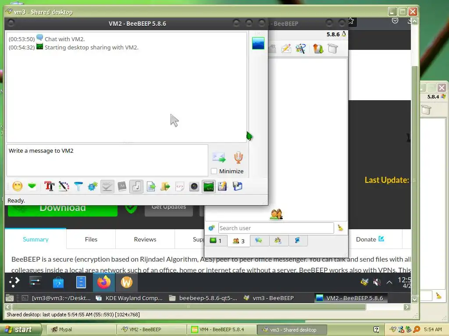Click the KDE application launcher icon

(x=14, y=282)
